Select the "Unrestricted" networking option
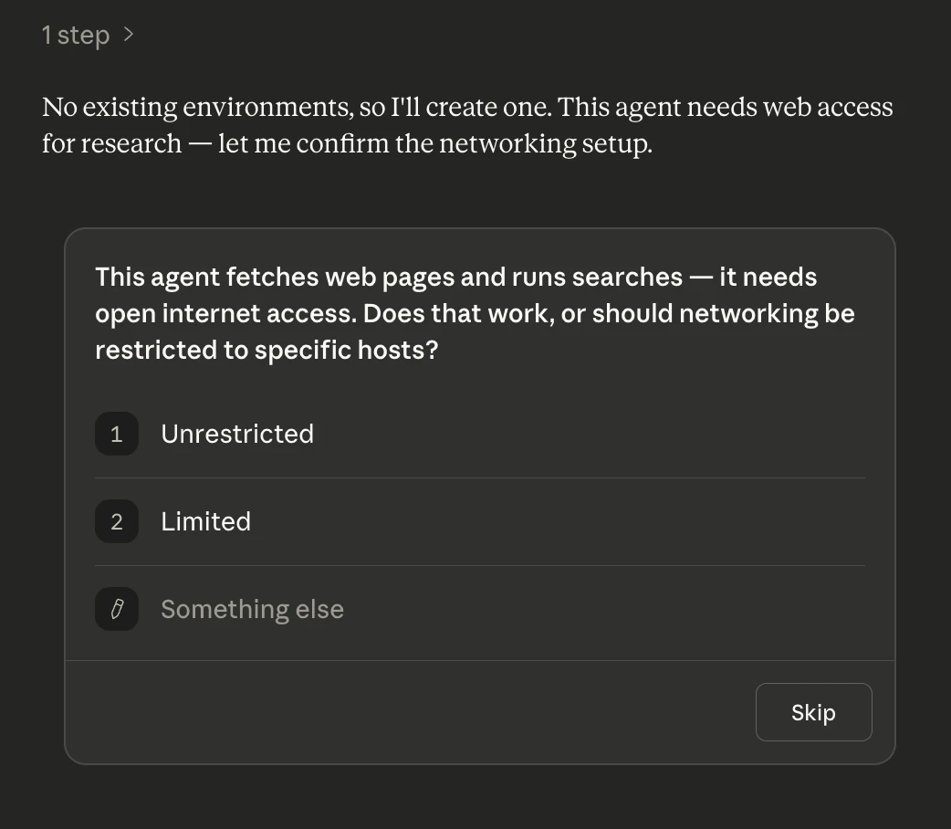 (x=237, y=434)
